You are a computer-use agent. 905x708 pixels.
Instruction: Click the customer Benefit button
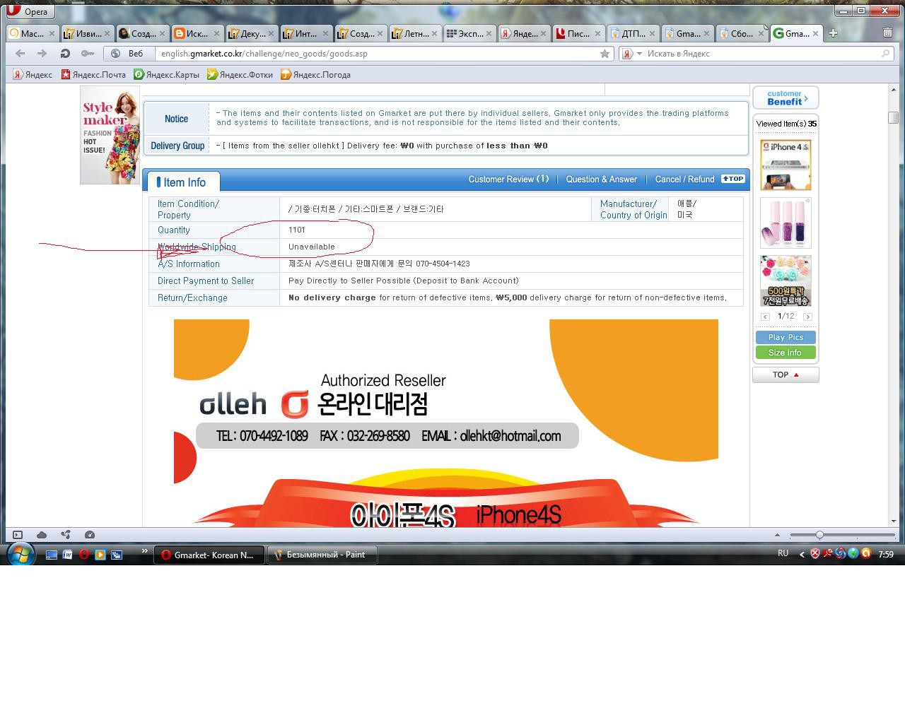pyautogui.click(x=786, y=98)
